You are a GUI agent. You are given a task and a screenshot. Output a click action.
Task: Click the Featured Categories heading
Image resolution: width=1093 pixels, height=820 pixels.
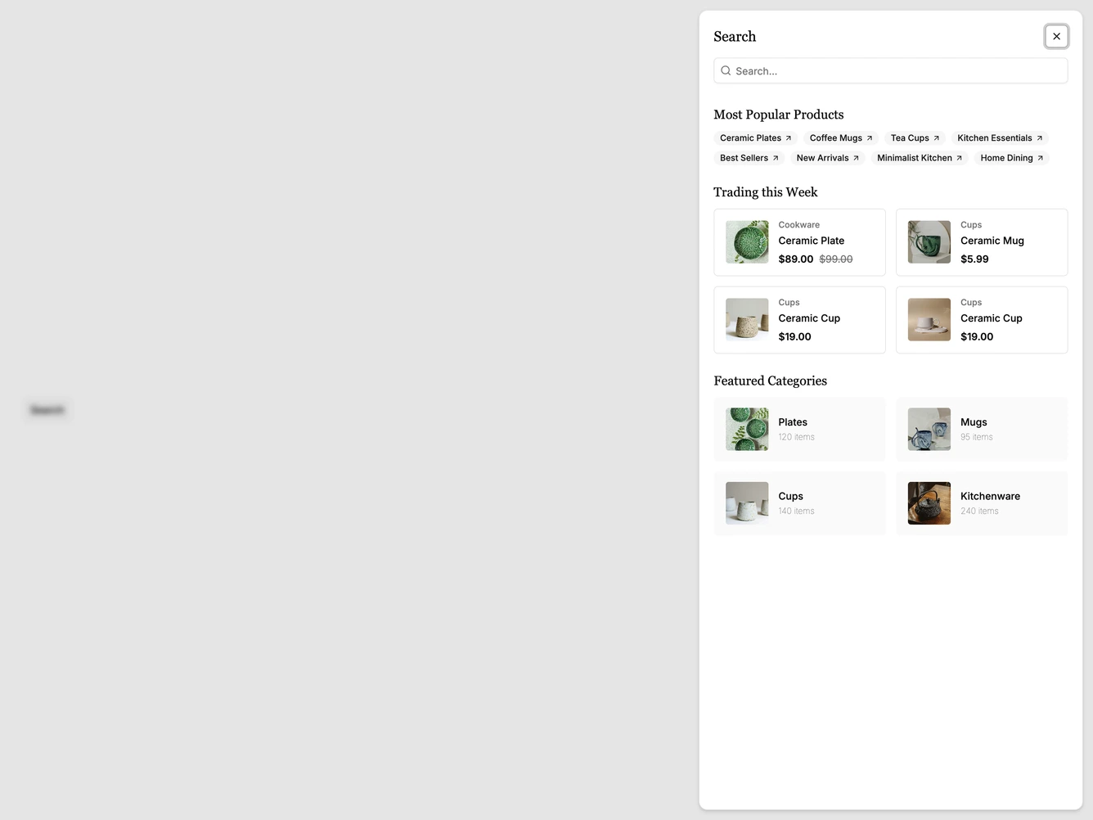coord(770,381)
